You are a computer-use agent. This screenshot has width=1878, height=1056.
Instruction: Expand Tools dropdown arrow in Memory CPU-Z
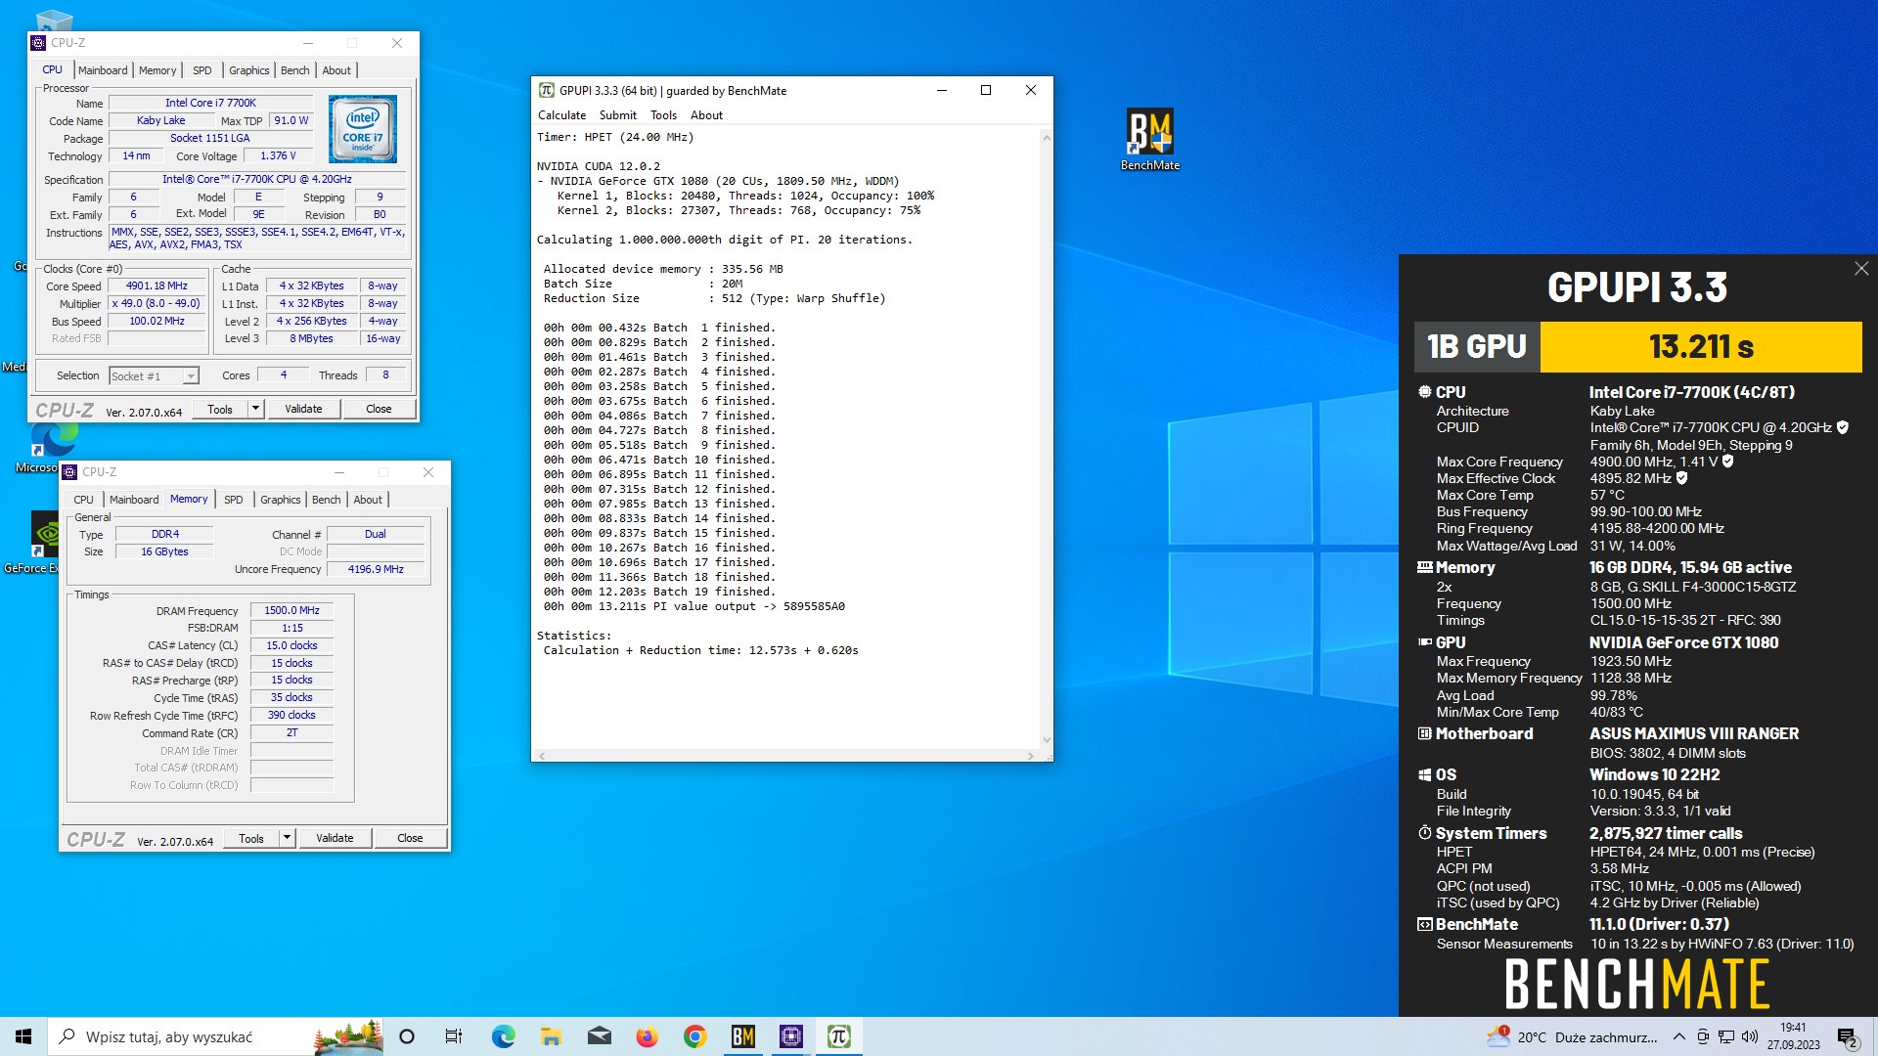point(287,838)
